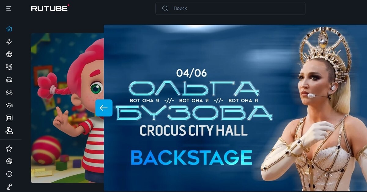Open the graduation cap education category
This screenshot has height=192, width=367.
click(9, 105)
